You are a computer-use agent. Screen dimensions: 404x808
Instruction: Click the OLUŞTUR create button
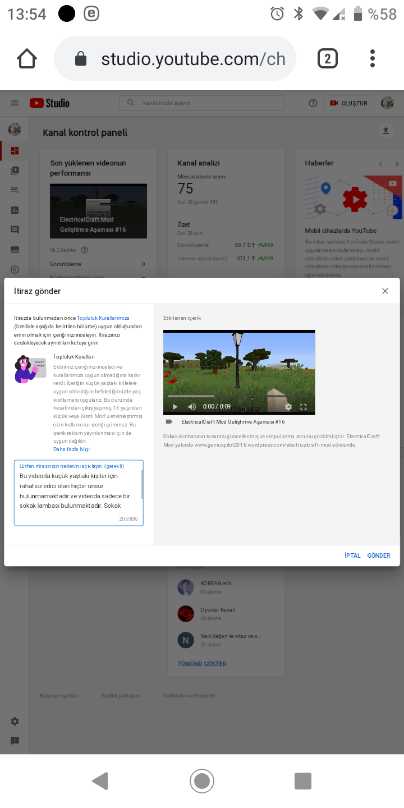(349, 103)
